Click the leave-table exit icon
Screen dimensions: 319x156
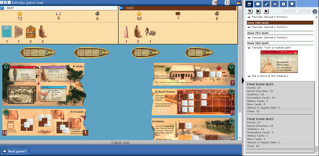pyautogui.click(x=215, y=3)
